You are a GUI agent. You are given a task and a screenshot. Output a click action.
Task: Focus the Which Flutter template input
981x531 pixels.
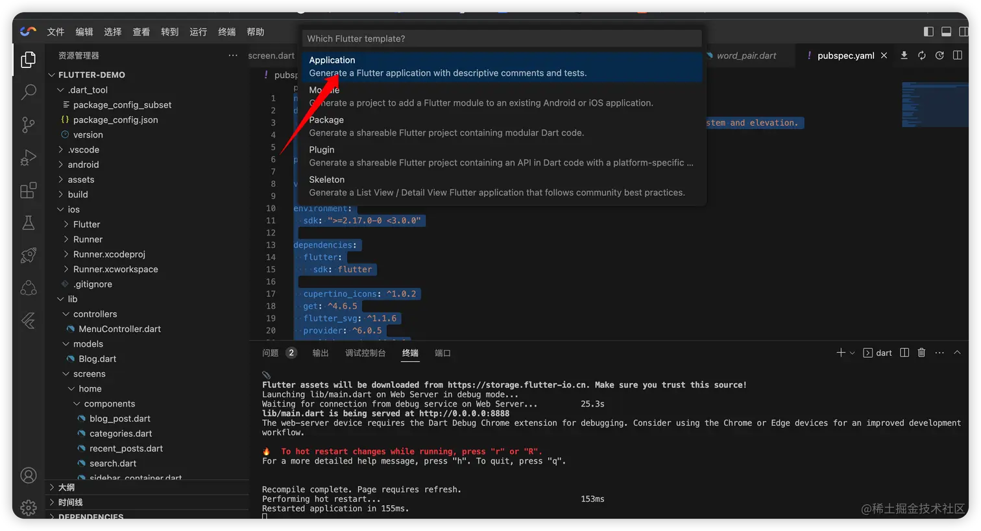[503, 39]
